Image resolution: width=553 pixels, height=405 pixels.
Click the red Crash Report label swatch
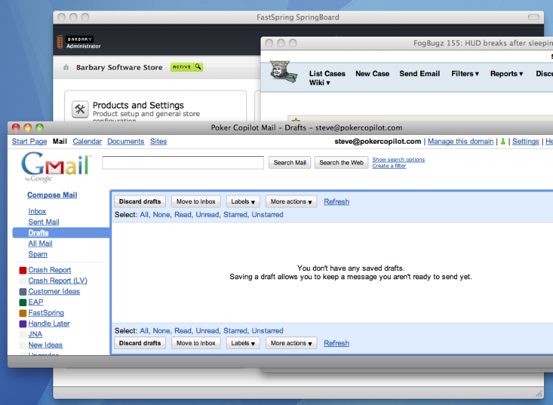(23, 270)
